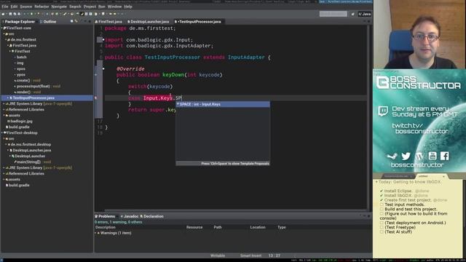Click the Resource column header

[x=194, y=227]
